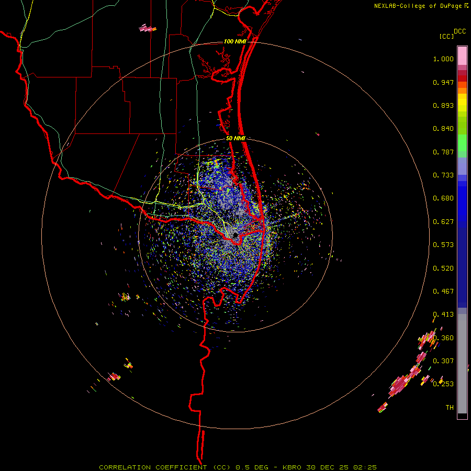Select the 0.573 legend value

click(x=443, y=245)
